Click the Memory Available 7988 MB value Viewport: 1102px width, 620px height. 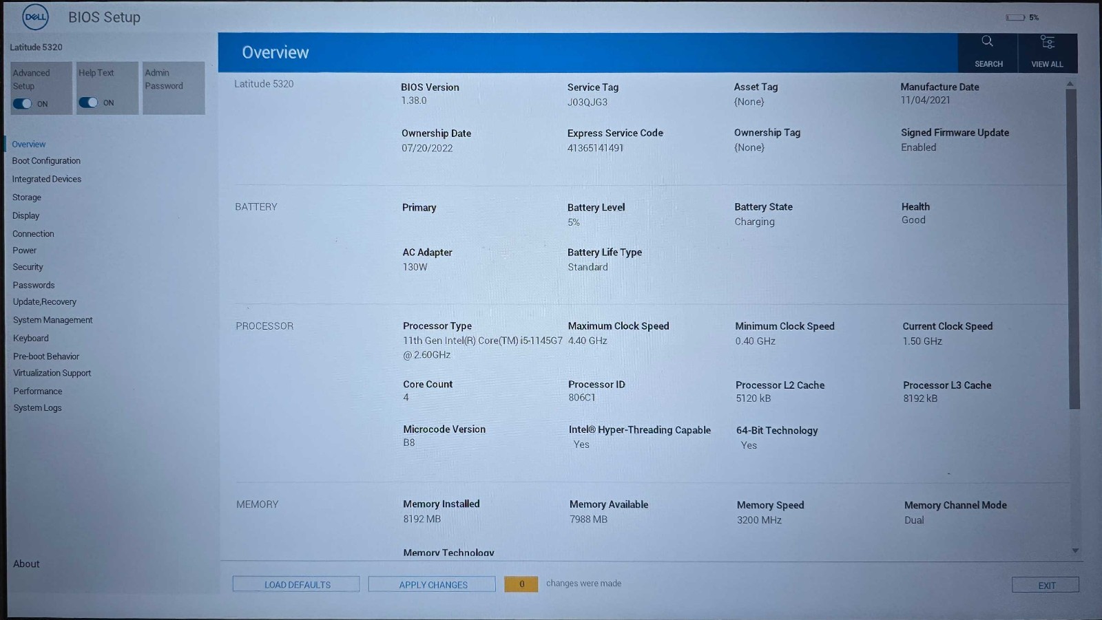tap(589, 520)
